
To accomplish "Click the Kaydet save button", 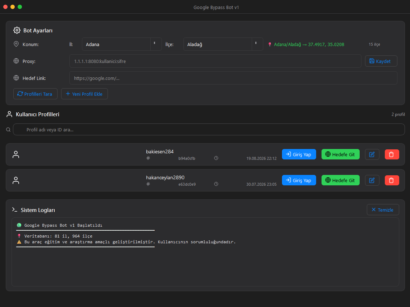I will point(381,61).
